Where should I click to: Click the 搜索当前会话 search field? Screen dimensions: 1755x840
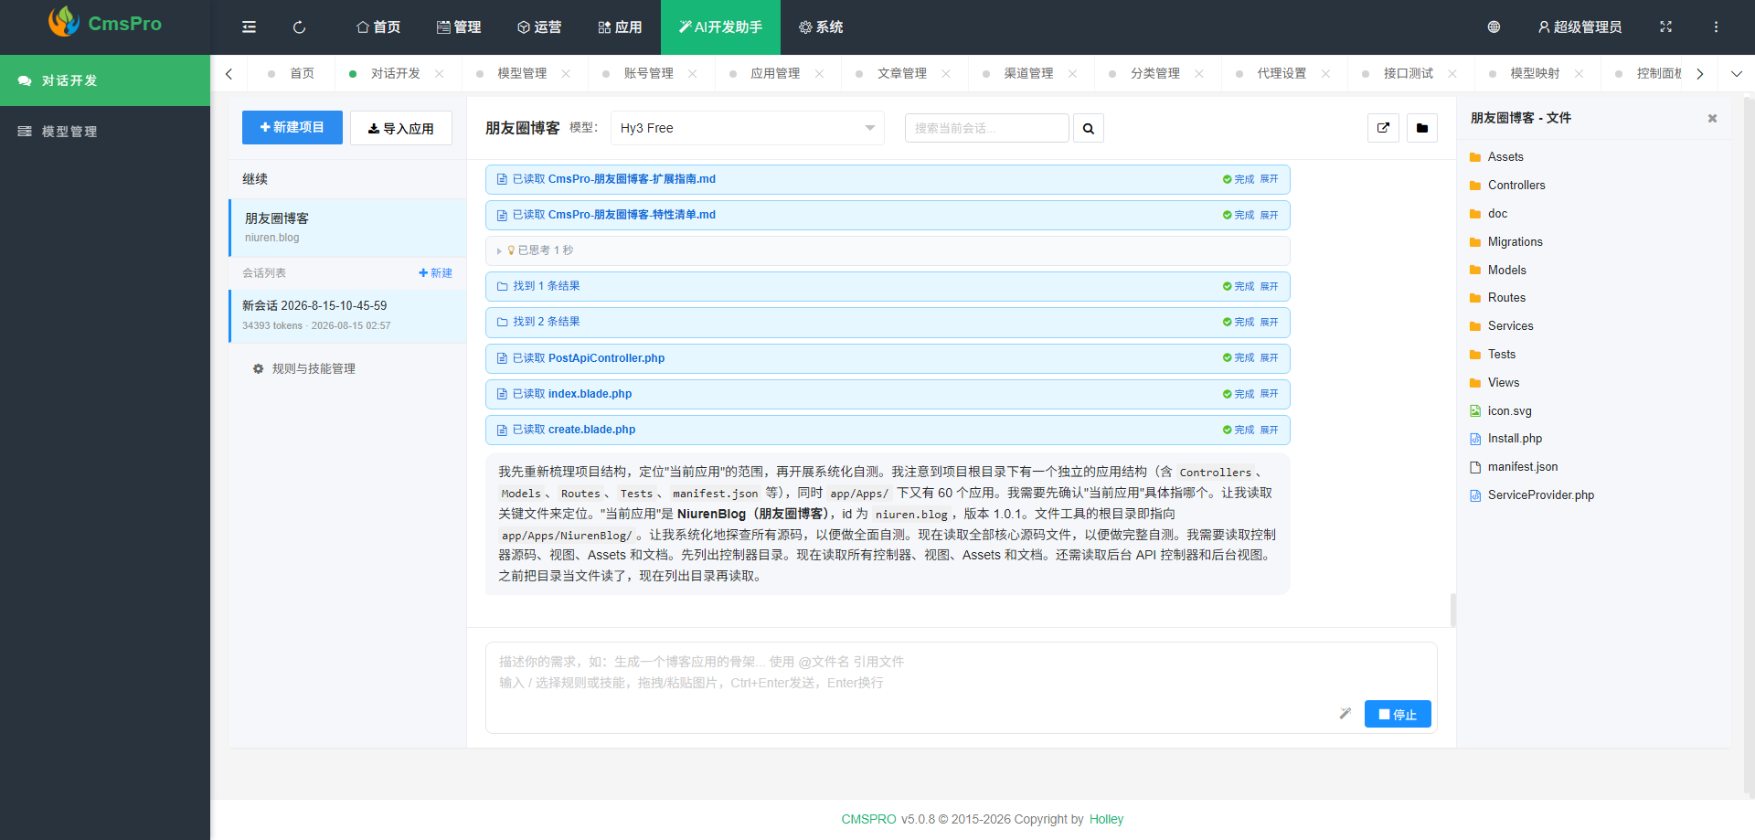pos(987,128)
